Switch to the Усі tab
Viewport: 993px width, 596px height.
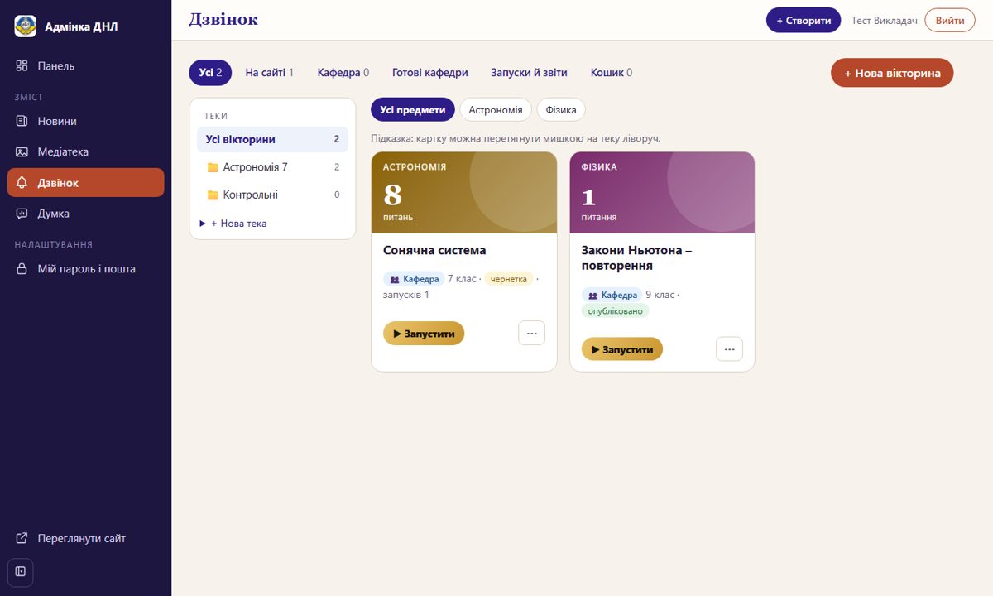210,73
